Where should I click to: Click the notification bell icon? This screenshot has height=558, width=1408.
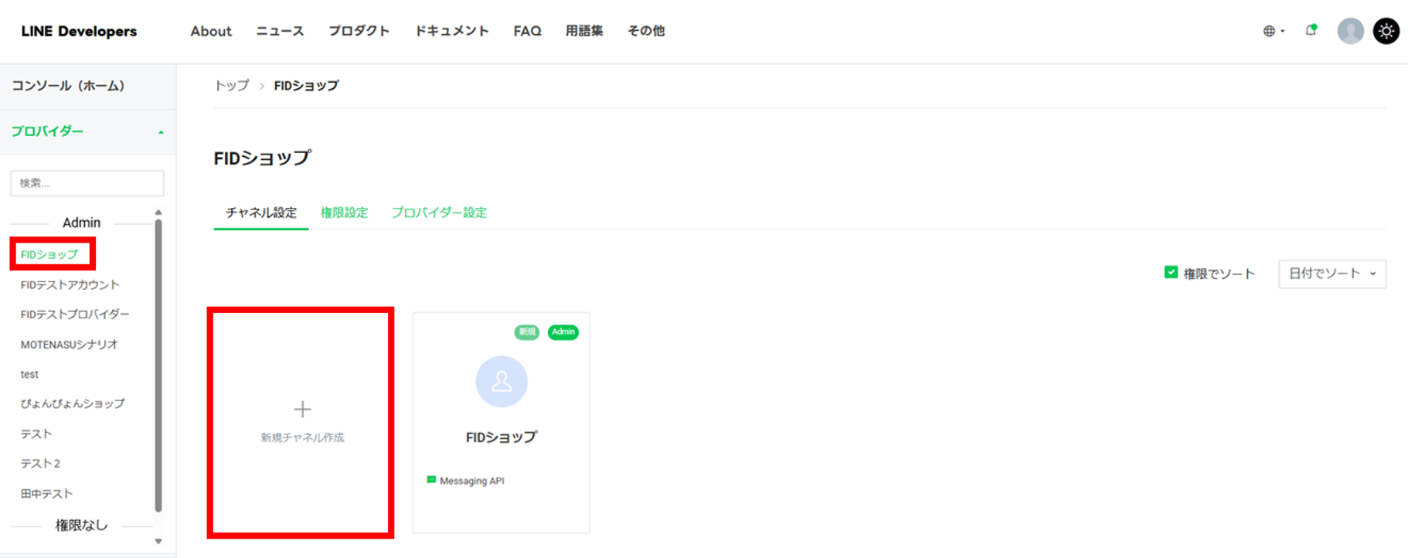[x=1311, y=31]
